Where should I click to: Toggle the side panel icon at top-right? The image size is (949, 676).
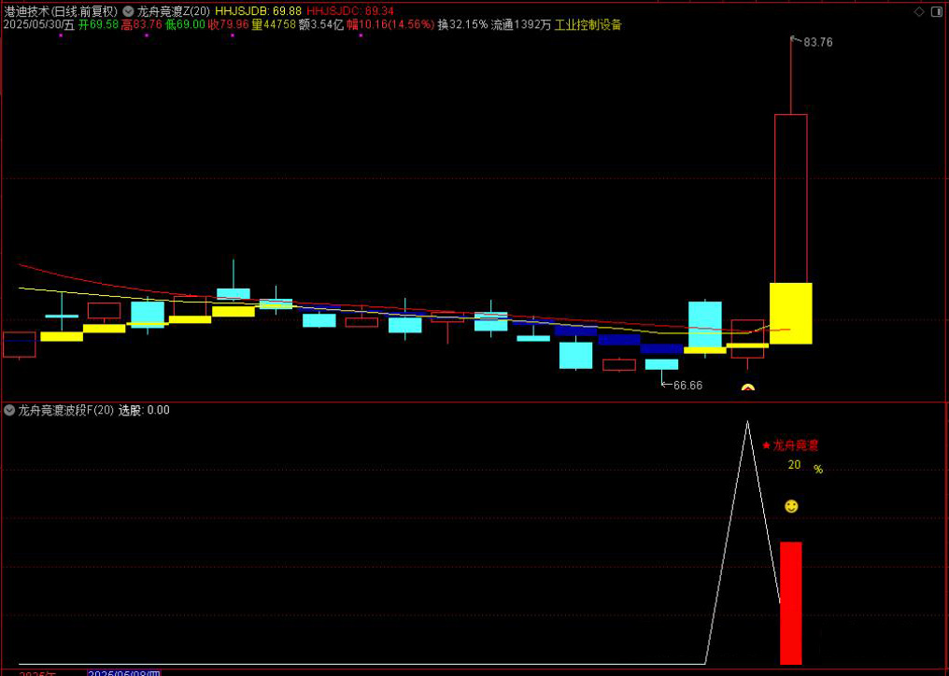pyautogui.click(x=937, y=11)
